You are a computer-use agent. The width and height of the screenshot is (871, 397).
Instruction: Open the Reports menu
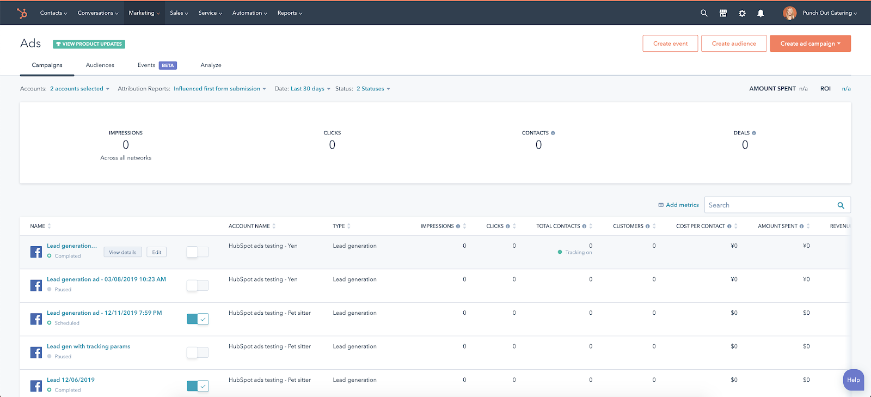tap(290, 13)
